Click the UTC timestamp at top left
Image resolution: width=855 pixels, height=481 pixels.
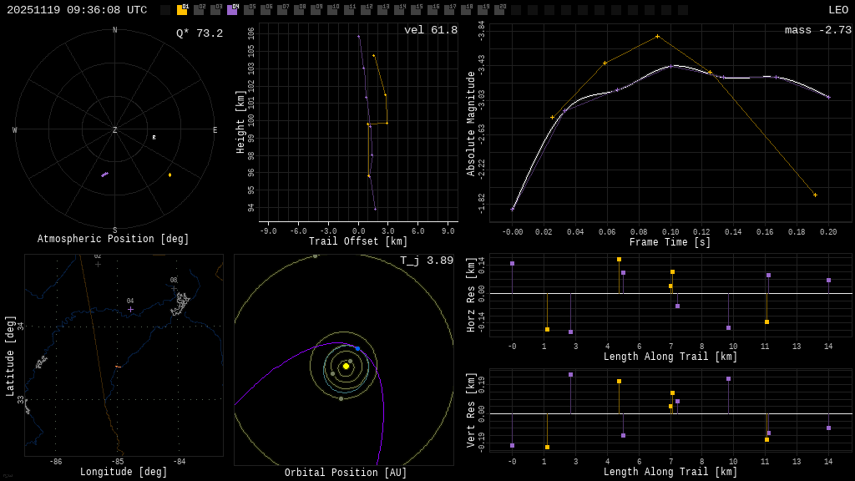coord(77,10)
